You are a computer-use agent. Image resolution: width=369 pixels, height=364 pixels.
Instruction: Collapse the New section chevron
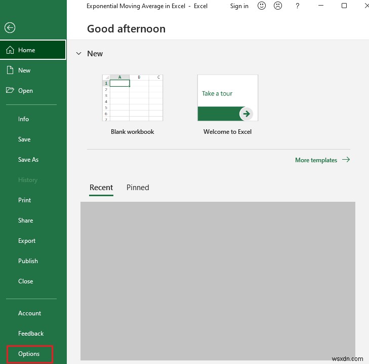click(78, 54)
